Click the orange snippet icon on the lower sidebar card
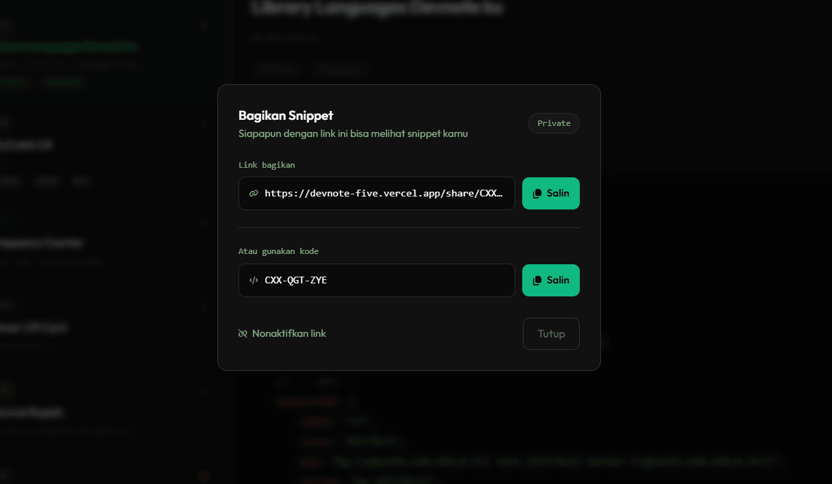This screenshot has width=832, height=484. 6,390
